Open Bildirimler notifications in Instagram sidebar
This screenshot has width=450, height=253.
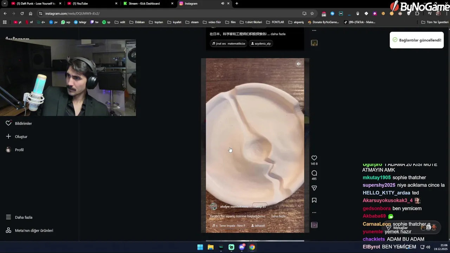click(x=19, y=123)
